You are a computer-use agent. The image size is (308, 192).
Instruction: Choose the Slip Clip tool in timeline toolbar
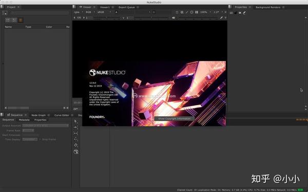(x=76, y=133)
